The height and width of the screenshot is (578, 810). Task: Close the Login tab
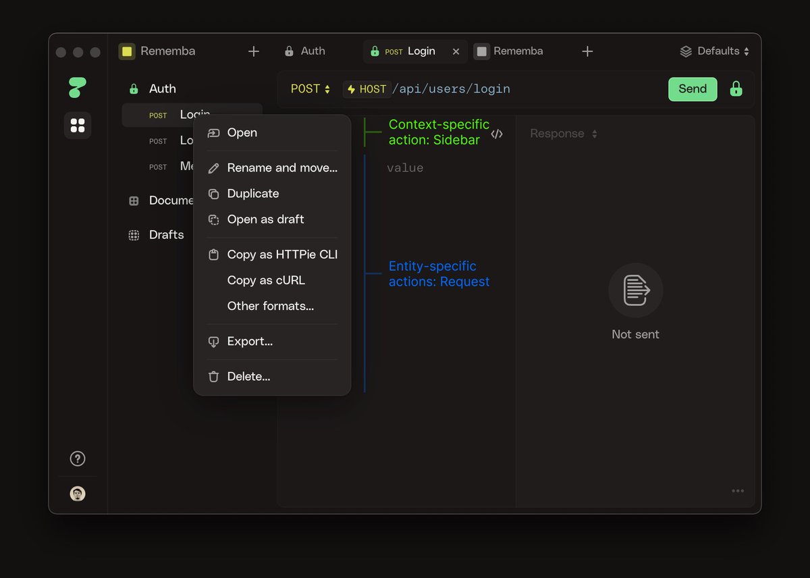[456, 51]
